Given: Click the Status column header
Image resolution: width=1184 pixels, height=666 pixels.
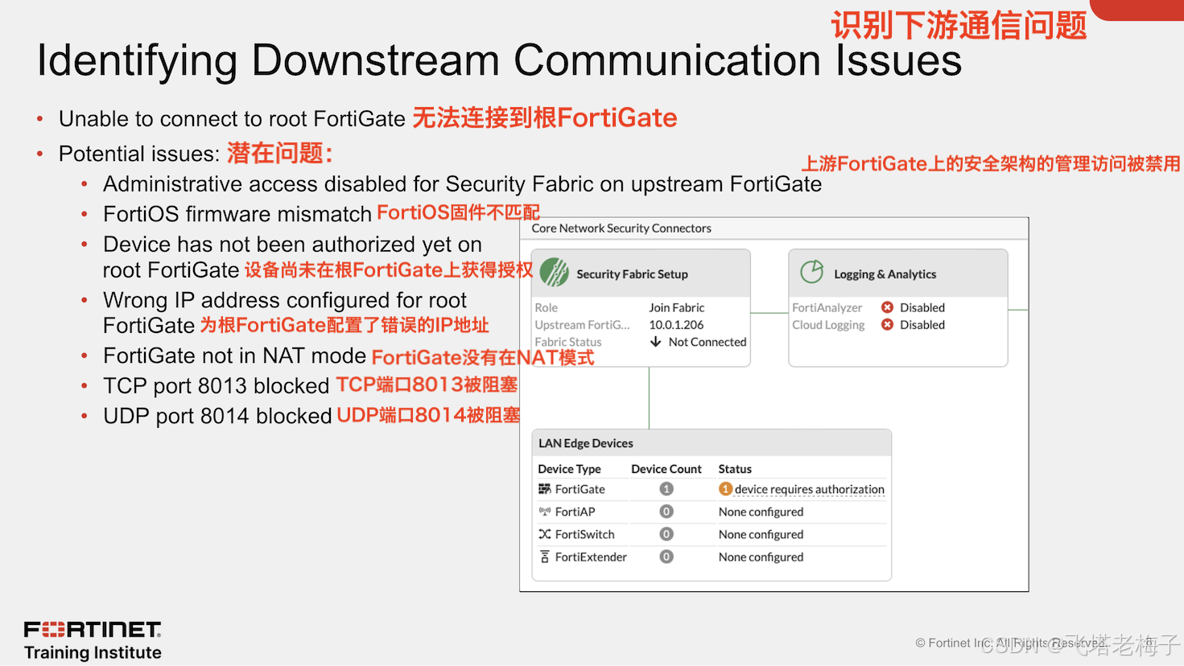Looking at the screenshot, I should (x=735, y=469).
